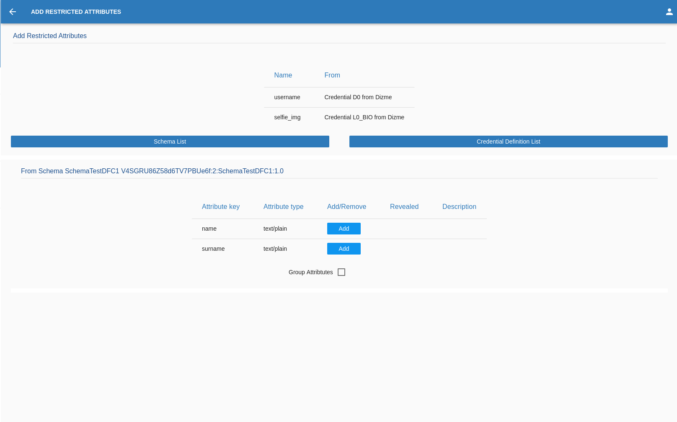This screenshot has width=677, height=422.
Task: Select the name attribute key cell
Action: (209, 229)
